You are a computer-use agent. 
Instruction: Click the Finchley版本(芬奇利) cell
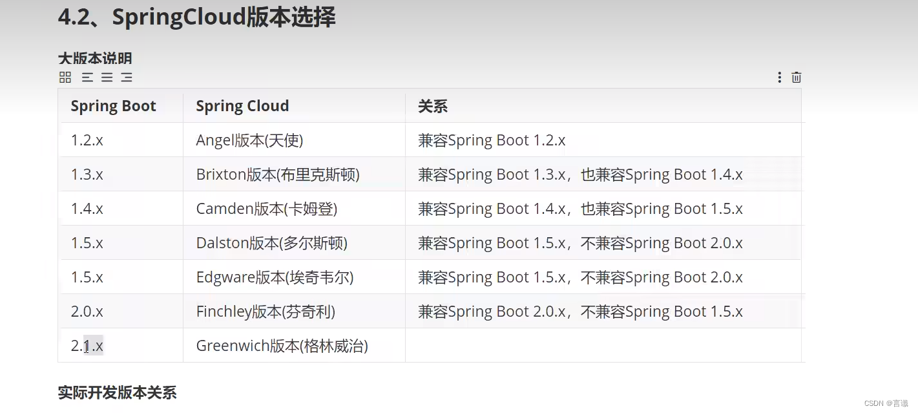(265, 311)
